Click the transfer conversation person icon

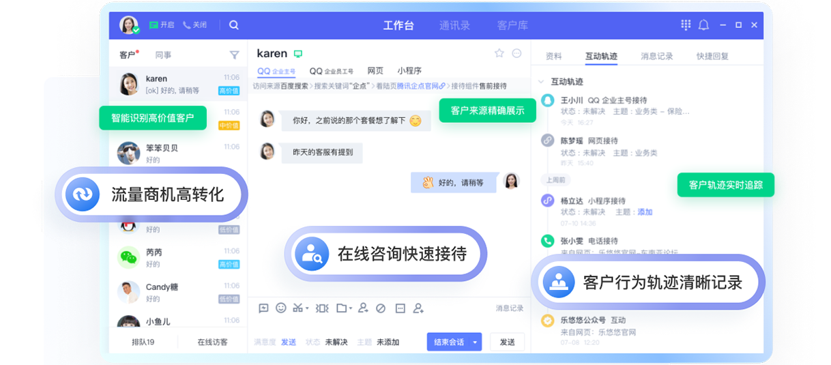363,308
